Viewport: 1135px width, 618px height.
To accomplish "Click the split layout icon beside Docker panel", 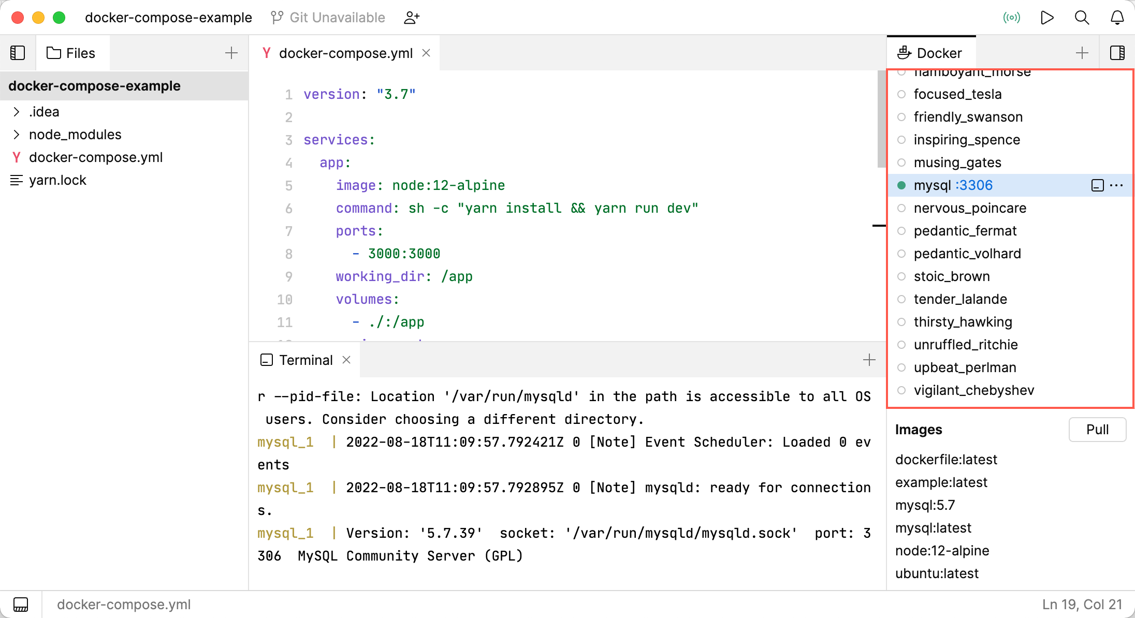I will 1117,52.
